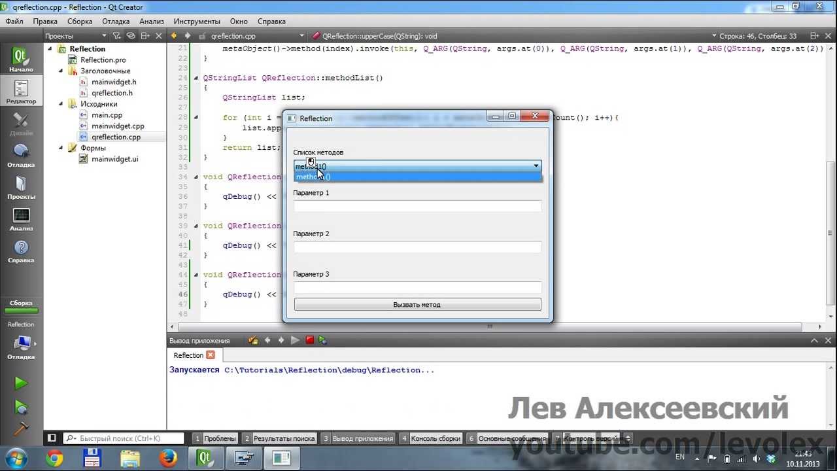Open Google Chrome from the taskbar
Screen dimensions: 837x471
pyautogui.click(x=55, y=458)
